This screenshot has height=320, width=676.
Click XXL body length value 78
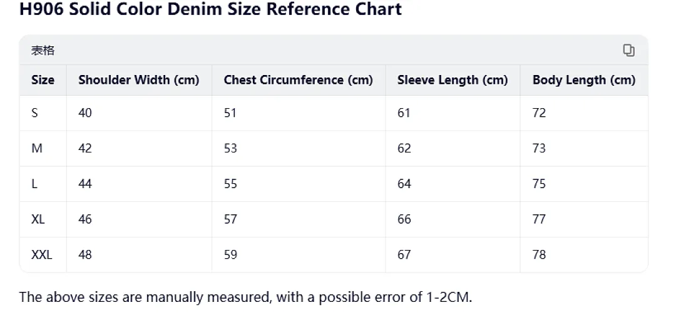point(539,255)
